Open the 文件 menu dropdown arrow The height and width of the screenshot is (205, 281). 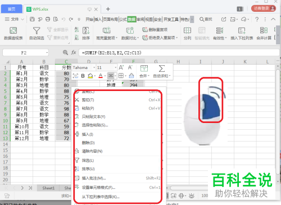pos(22,19)
